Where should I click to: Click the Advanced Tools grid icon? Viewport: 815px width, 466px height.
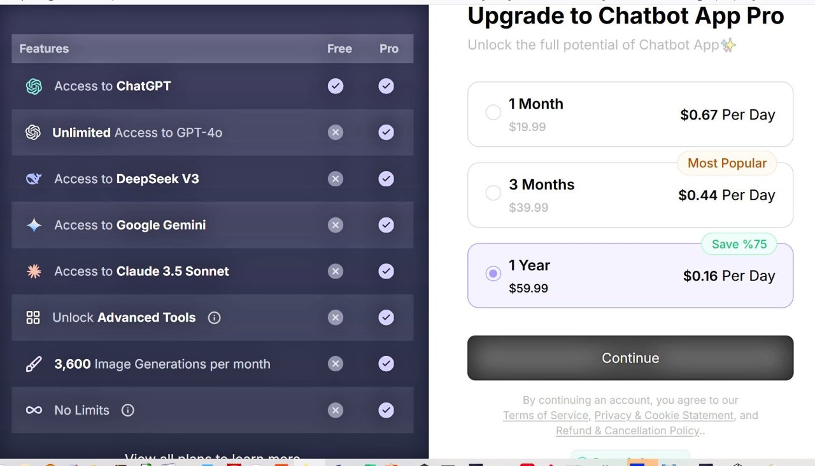pyautogui.click(x=33, y=317)
